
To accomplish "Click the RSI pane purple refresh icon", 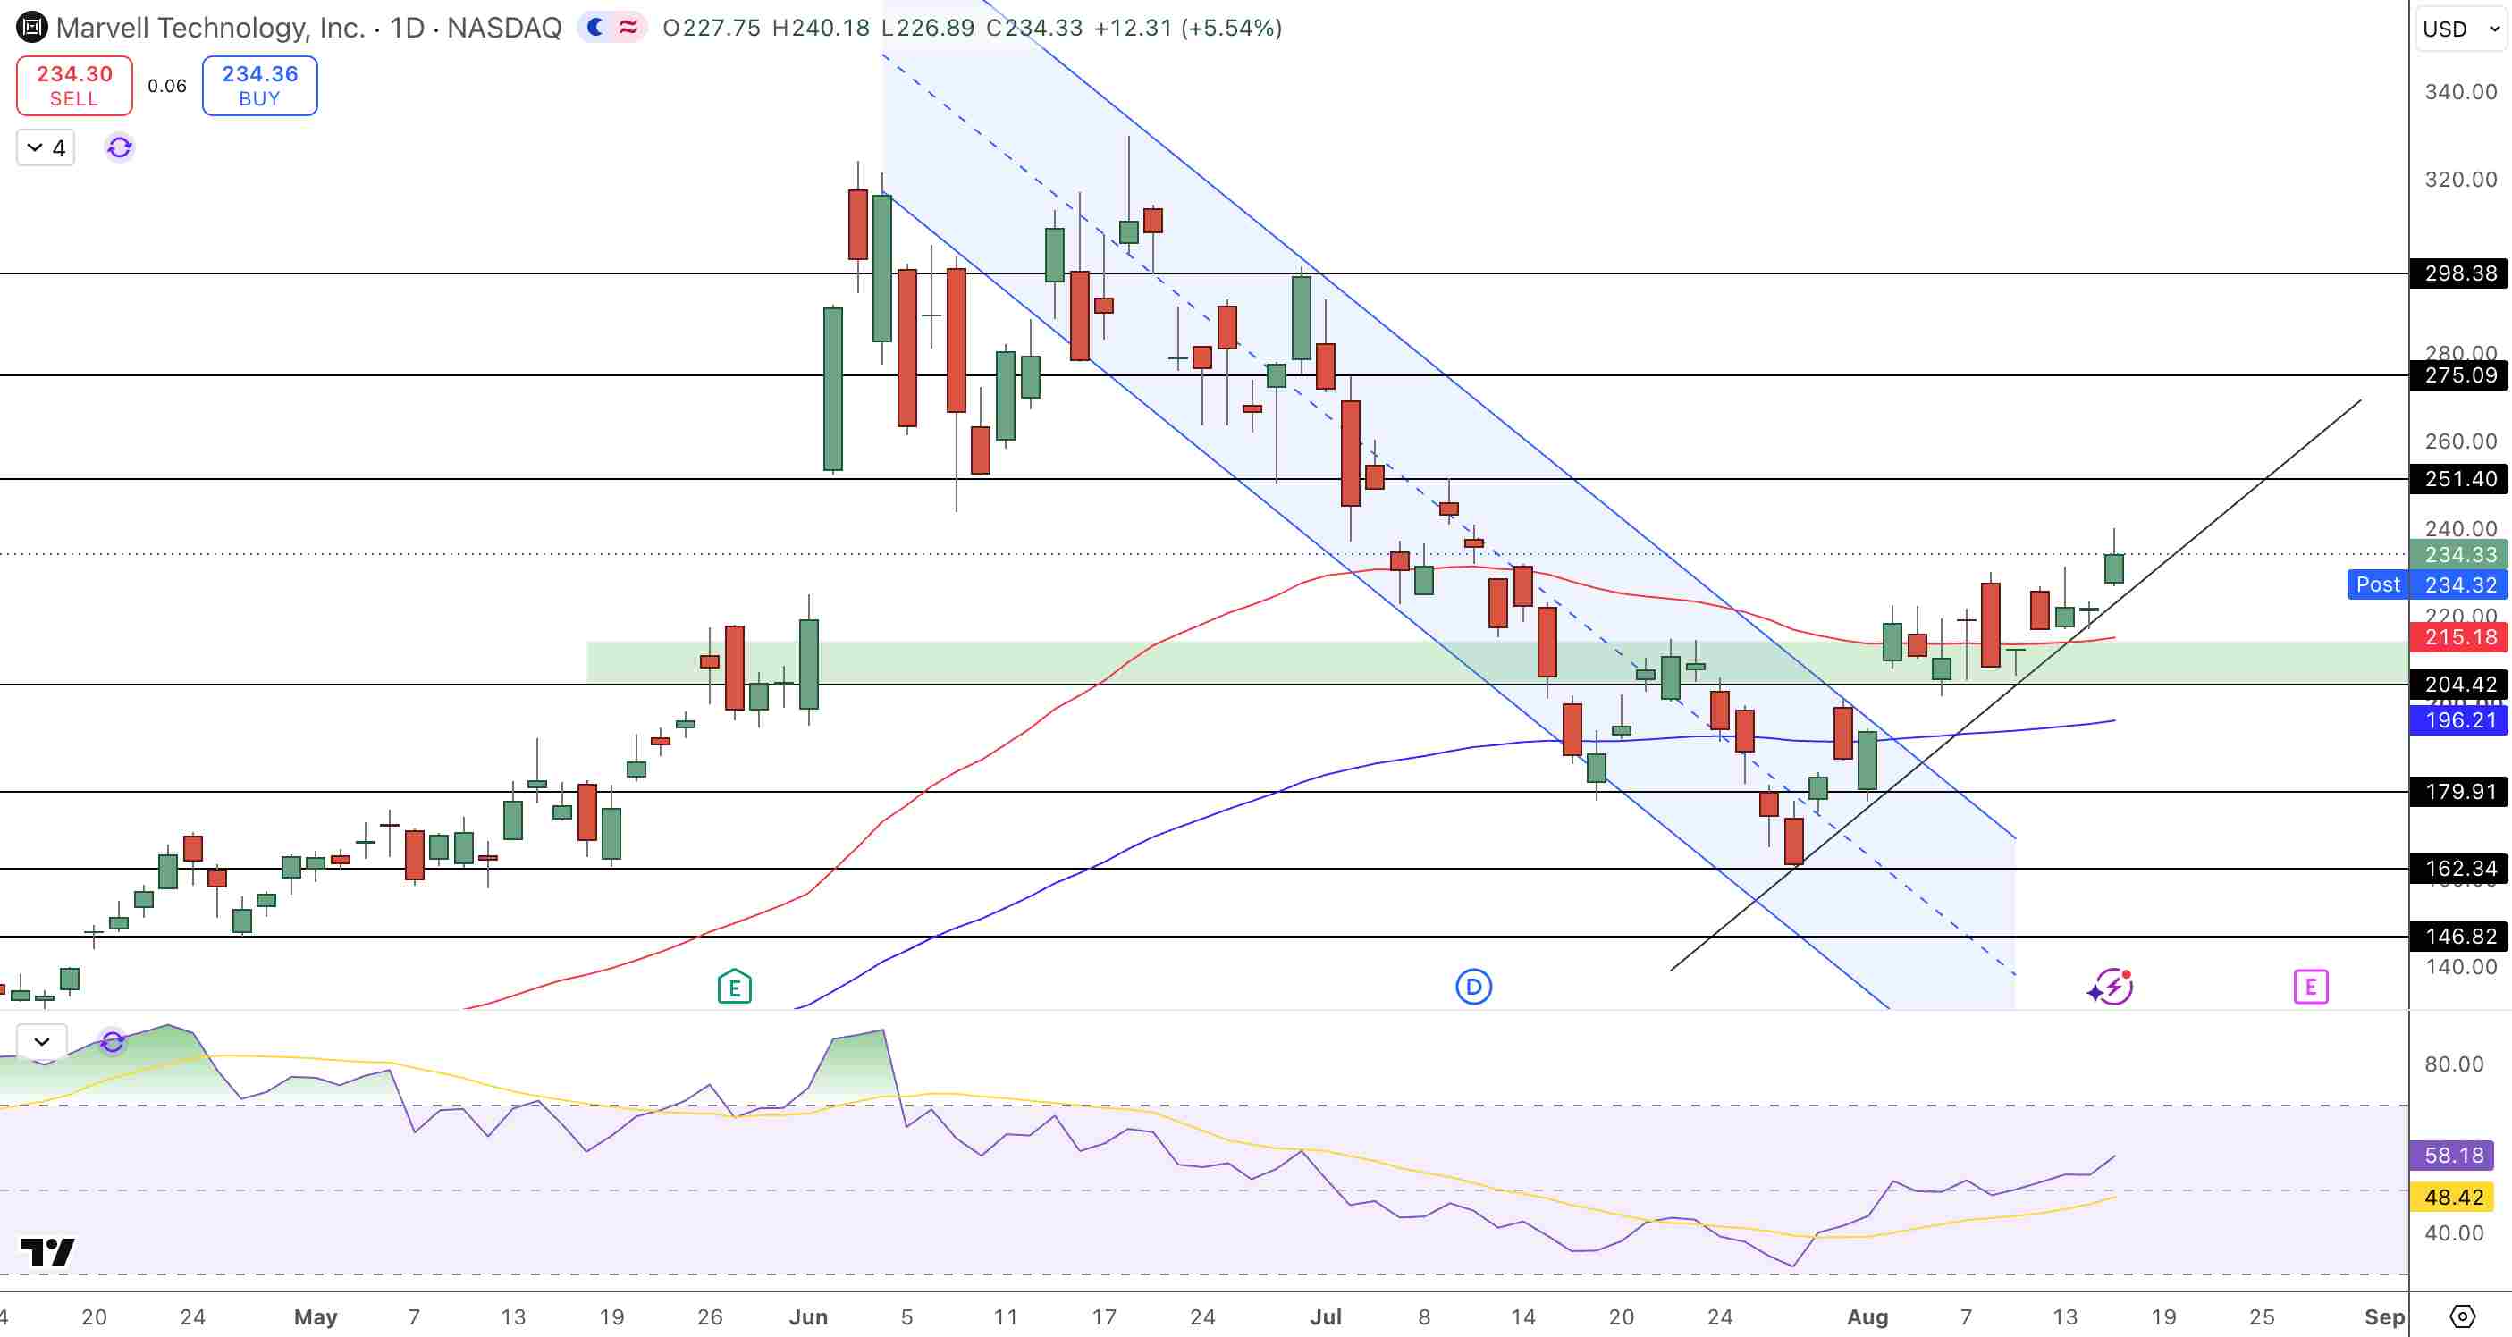I will click(x=112, y=1041).
